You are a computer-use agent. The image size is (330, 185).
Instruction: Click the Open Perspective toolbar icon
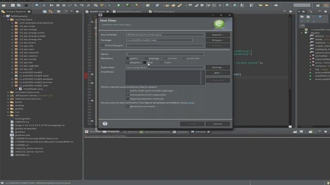click(x=318, y=5)
